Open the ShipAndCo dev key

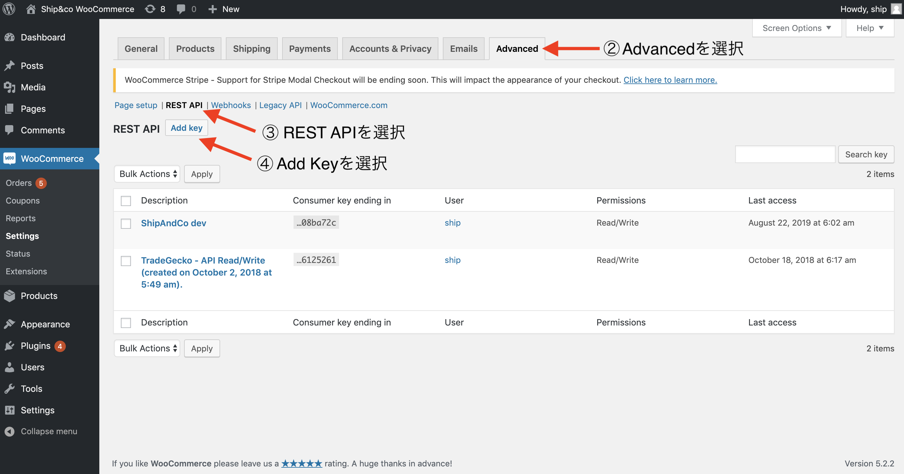pyautogui.click(x=173, y=223)
